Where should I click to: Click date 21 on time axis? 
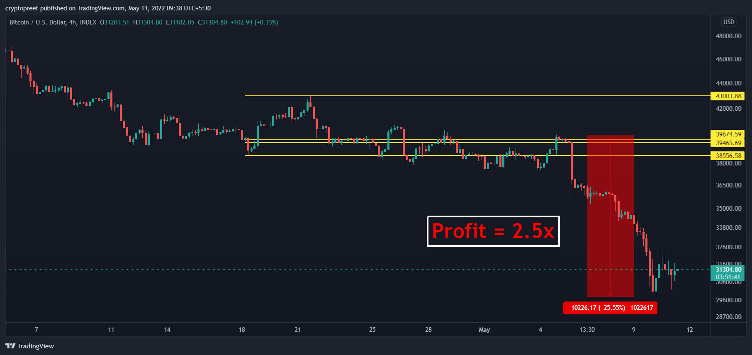pos(297,330)
